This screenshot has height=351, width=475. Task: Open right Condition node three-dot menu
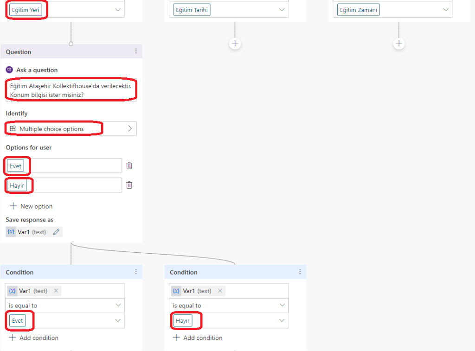(x=300, y=272)
